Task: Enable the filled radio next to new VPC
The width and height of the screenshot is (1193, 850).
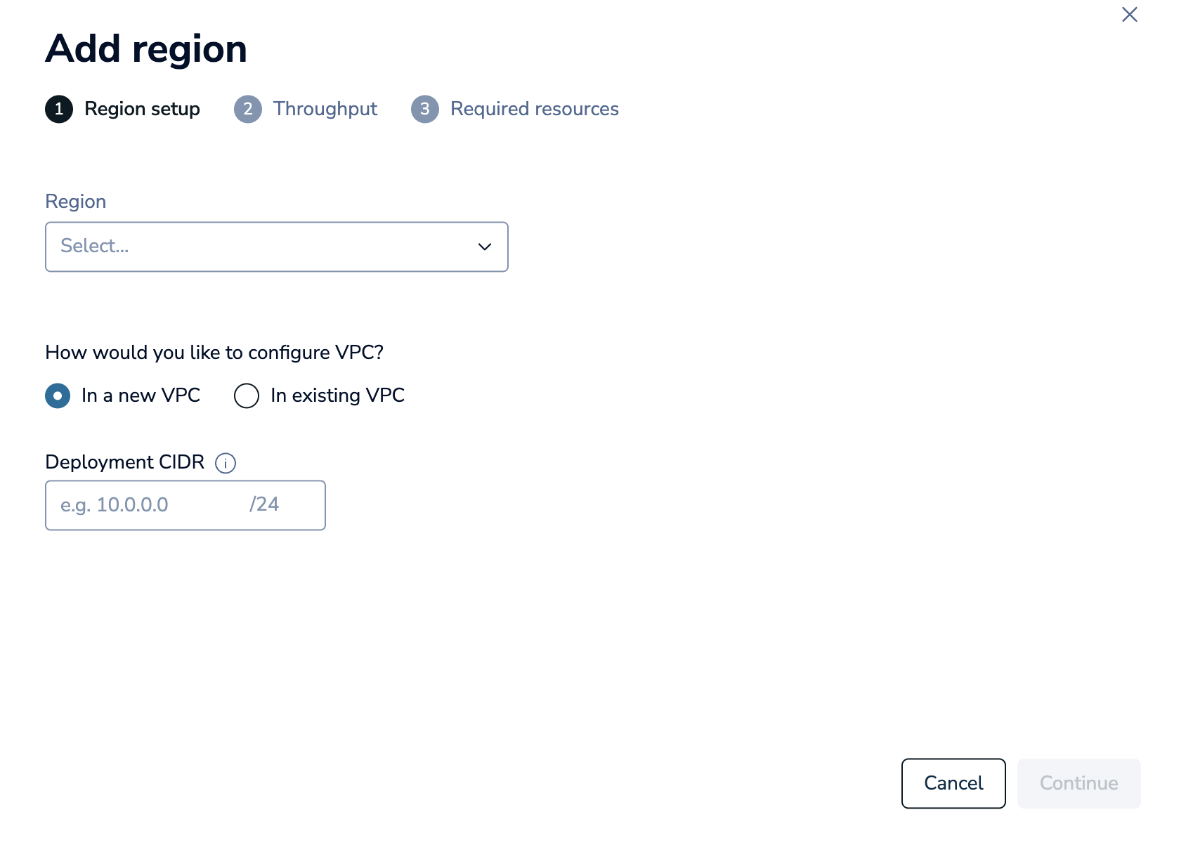Action: [x=57, y=395]
